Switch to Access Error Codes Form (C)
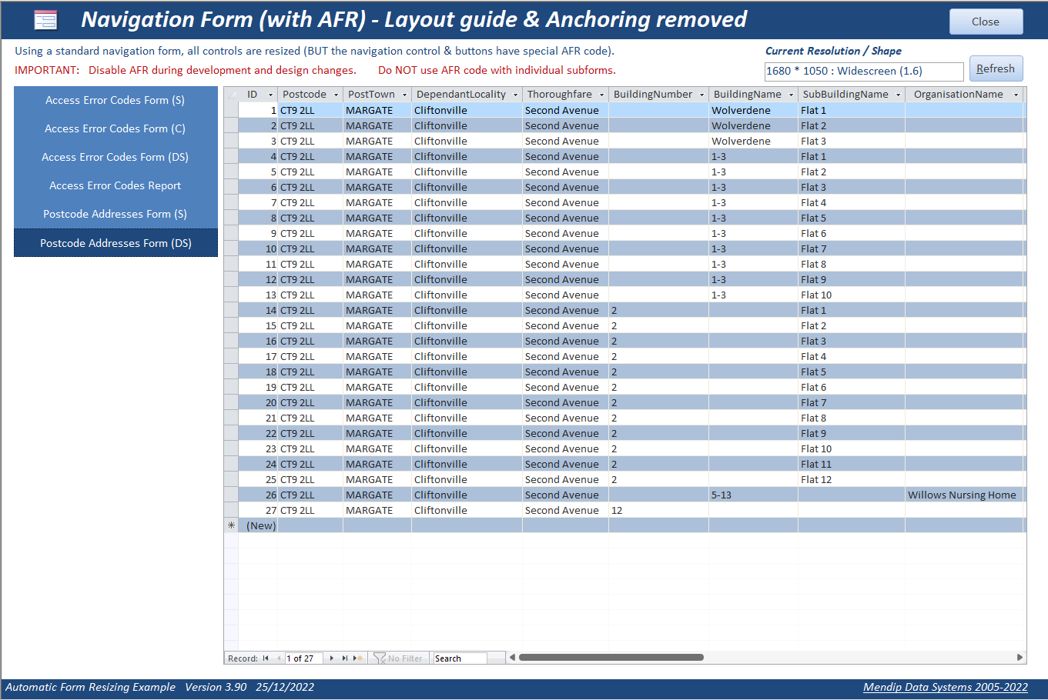 coord(116,128)
